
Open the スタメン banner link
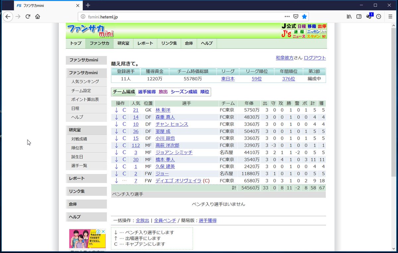[x=313, y=36]
